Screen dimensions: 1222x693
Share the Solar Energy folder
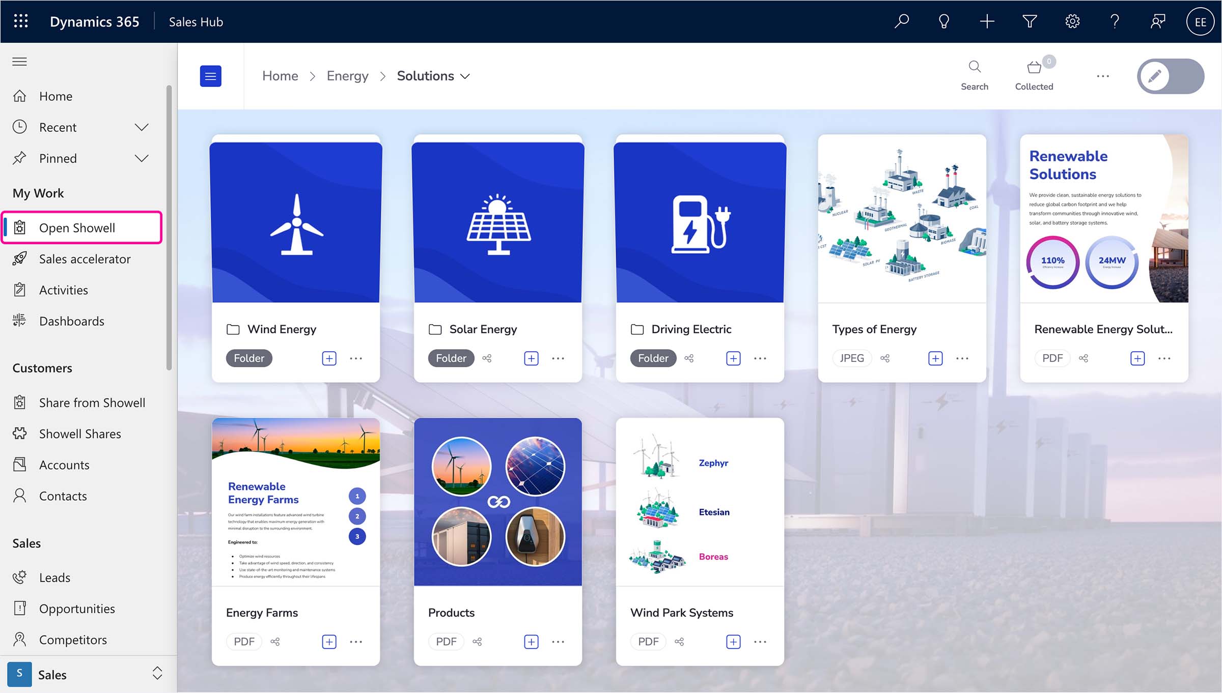(486, 358)
